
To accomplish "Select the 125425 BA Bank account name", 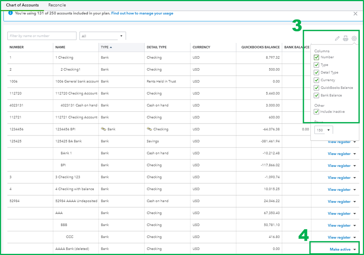I will [x=69, y=141].
